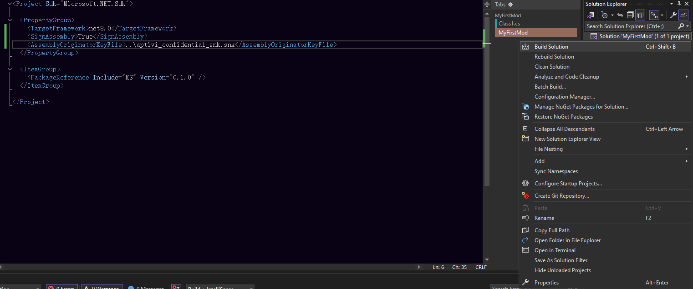Collapse All in Solution Explorer toolbar
693x289 pixels.
[630, 15]
